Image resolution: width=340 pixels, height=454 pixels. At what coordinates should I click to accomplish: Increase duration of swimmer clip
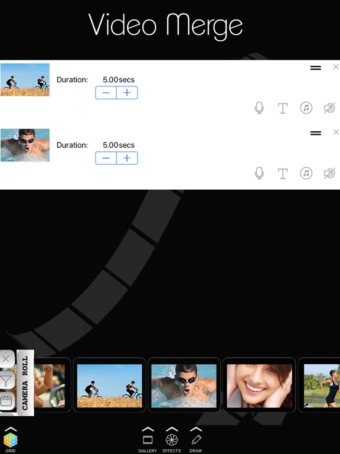[x=127, y=158]
